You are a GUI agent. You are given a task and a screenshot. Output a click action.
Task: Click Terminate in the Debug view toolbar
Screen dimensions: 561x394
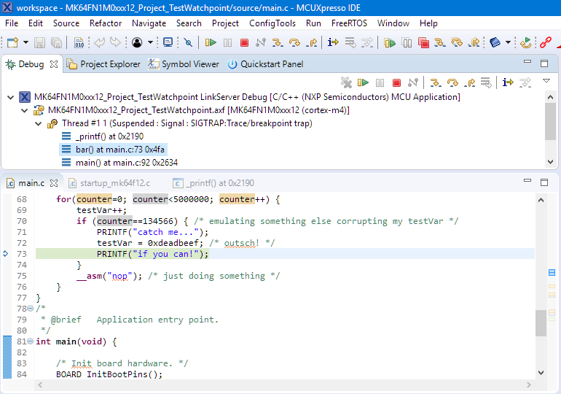click(x=396, y=83)
